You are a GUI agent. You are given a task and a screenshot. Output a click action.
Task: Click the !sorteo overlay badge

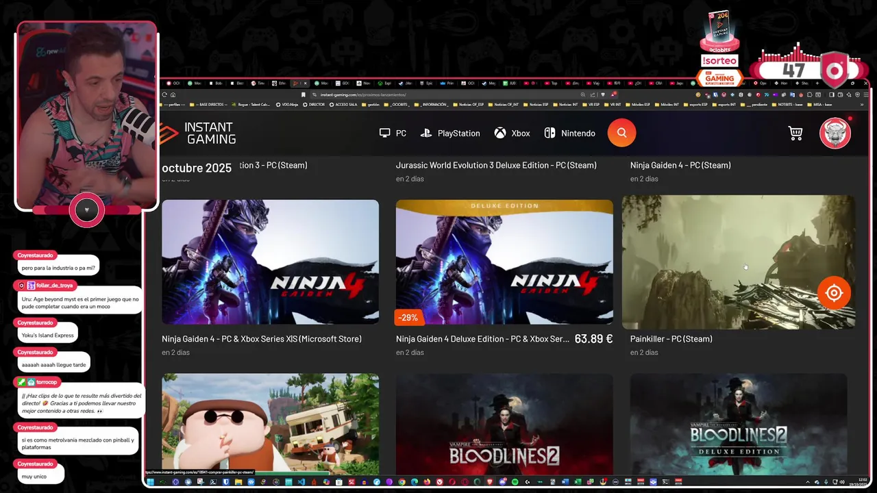719,60
